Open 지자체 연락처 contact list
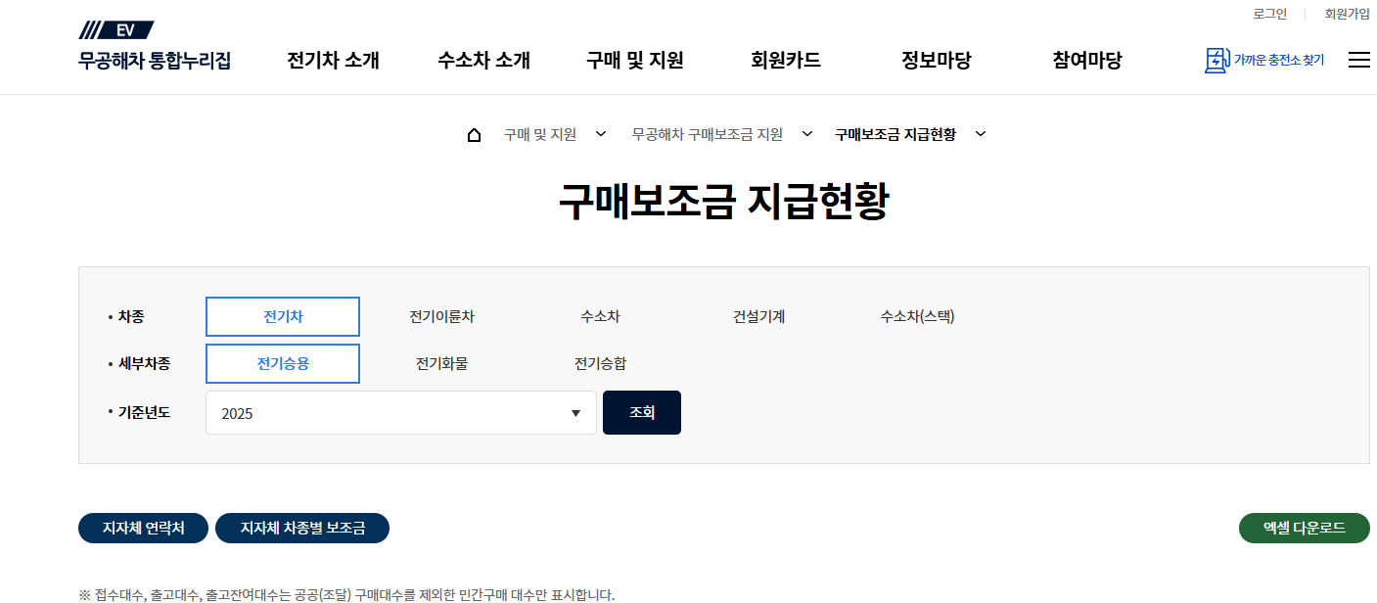1377x603 pixels. click(x=143, y=528)
